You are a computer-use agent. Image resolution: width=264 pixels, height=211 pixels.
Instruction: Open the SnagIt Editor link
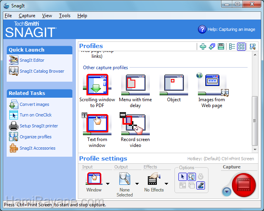[32, 60]
